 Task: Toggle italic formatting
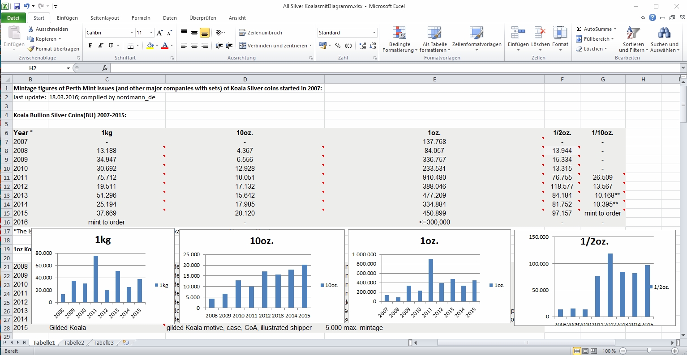point(100,46)
